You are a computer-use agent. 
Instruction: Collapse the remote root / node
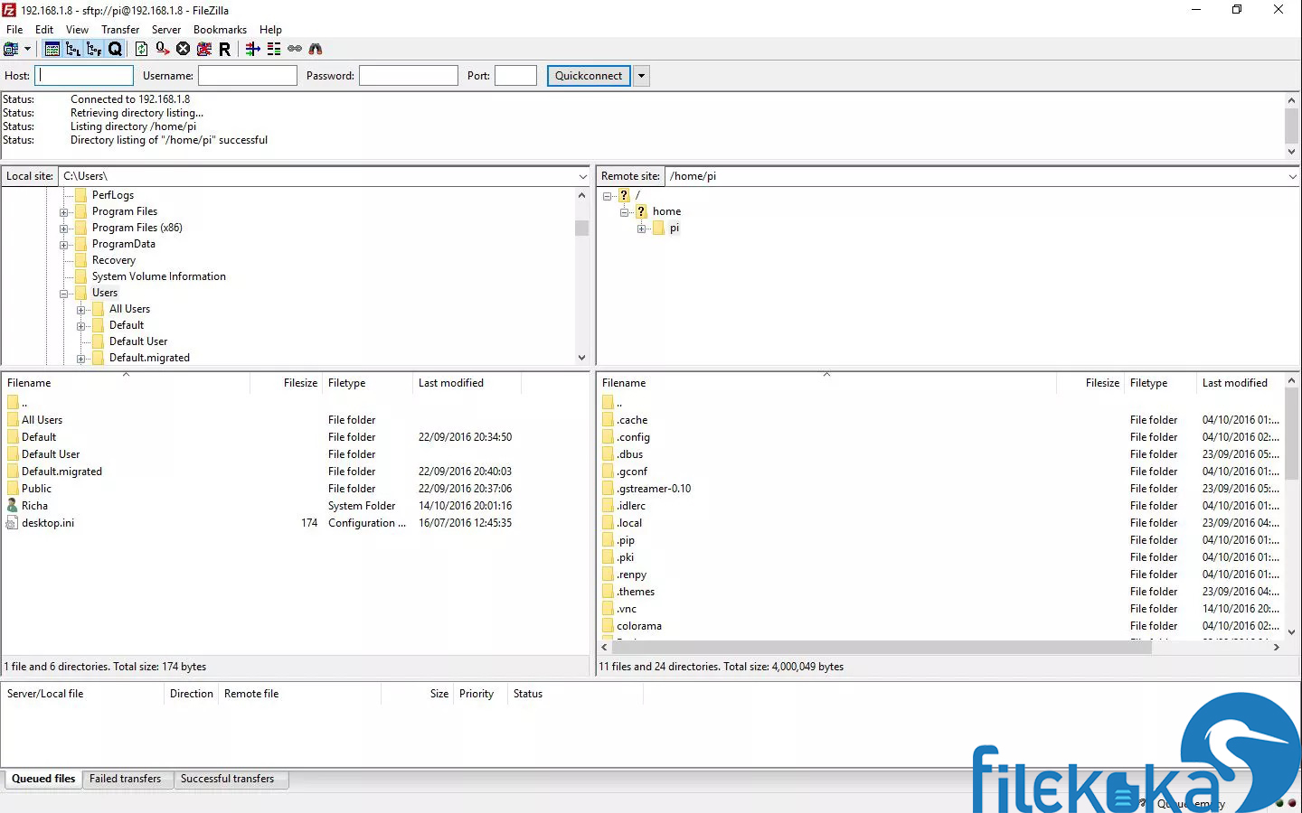[607, 196]
